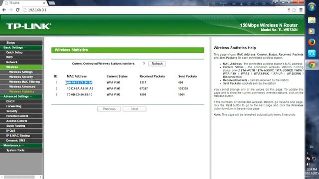
Task: Open Wireless Settings submenu
Action: pyautogui.click(x=21, y=72)
